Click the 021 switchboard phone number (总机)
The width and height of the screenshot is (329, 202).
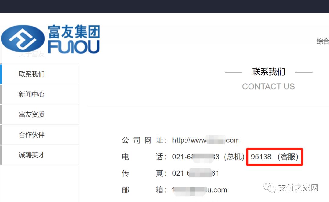click(x=196, y=157)
